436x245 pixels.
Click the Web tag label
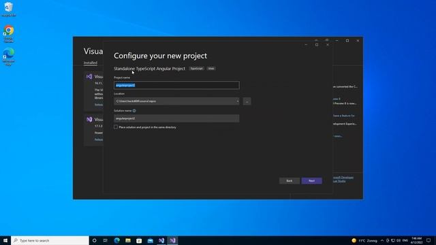[211, 69]
